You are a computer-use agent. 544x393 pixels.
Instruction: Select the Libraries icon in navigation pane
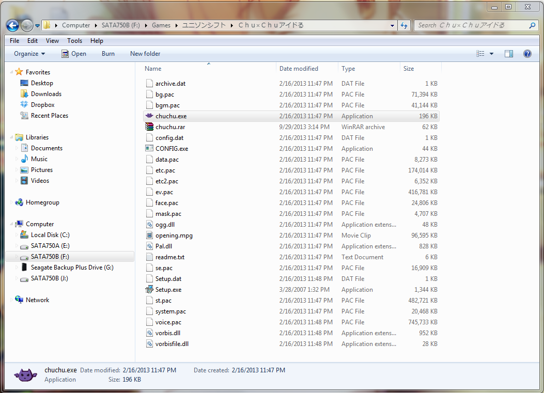pos(19,137)
